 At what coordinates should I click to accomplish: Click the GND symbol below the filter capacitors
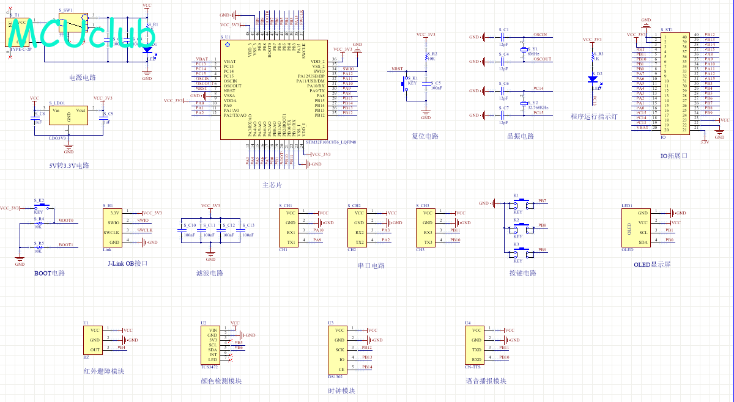210,256
